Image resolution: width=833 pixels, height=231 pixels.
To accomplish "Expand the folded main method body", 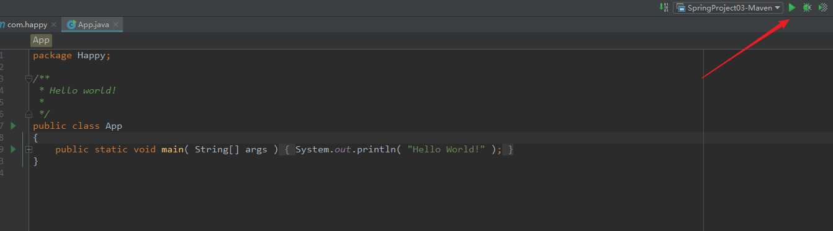I will click(x=29, y=149).
